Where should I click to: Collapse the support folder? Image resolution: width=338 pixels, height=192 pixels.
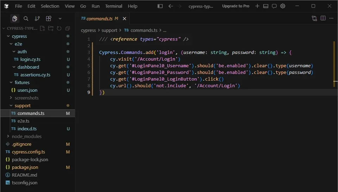[x=11, y=105]
